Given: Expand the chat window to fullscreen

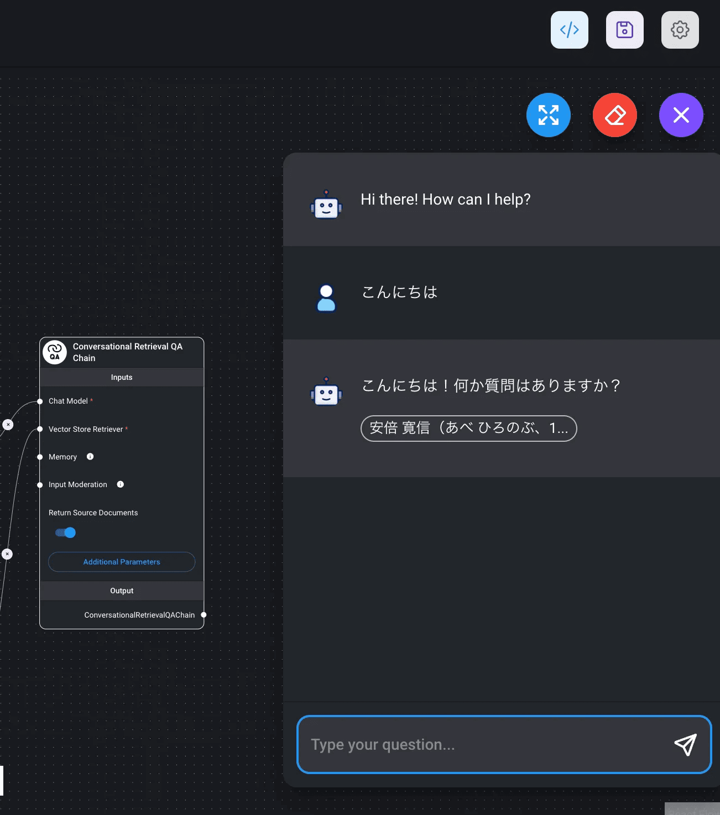Looking at the screenshot, I should pyautogui.click(x=548, y=115).
